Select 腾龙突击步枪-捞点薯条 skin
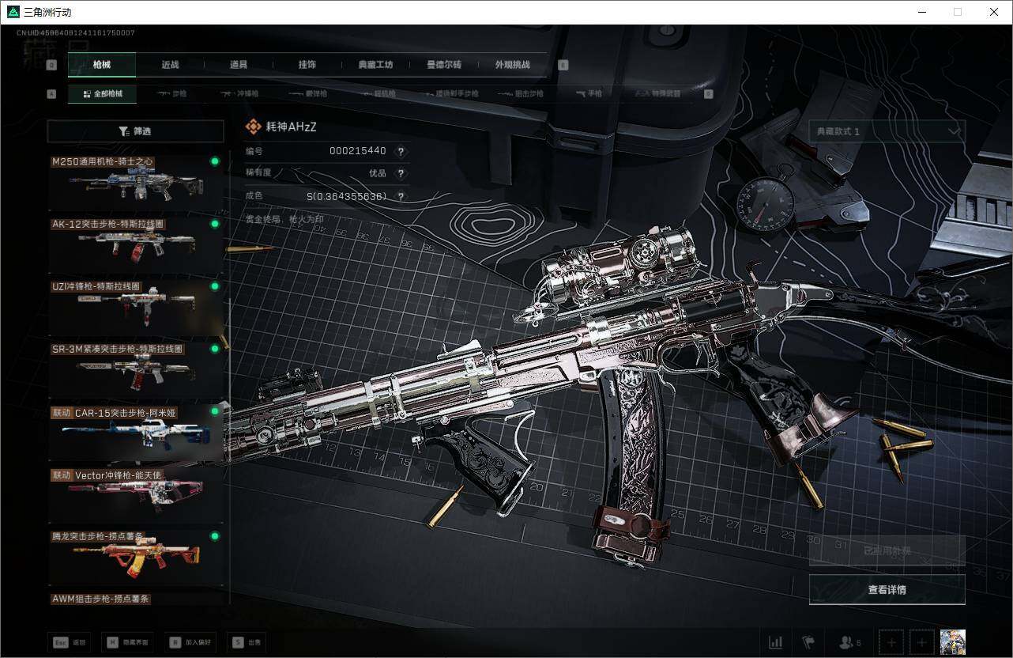This screenshot has height=658, width=1013. click(x=136, y=558)
